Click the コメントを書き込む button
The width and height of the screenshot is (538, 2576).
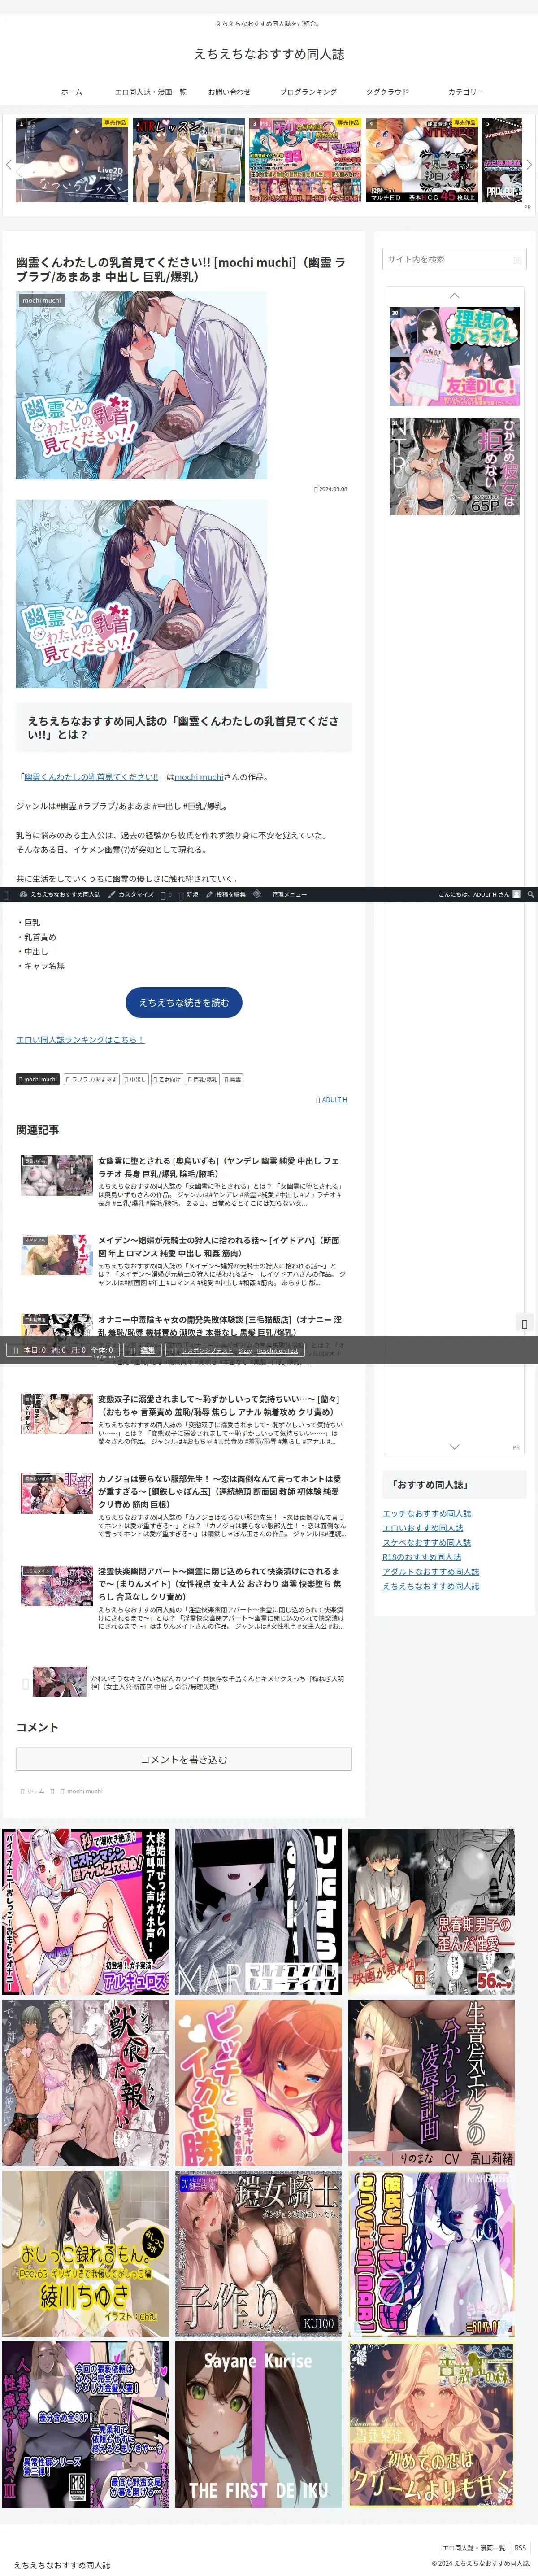pos(184,1759)
